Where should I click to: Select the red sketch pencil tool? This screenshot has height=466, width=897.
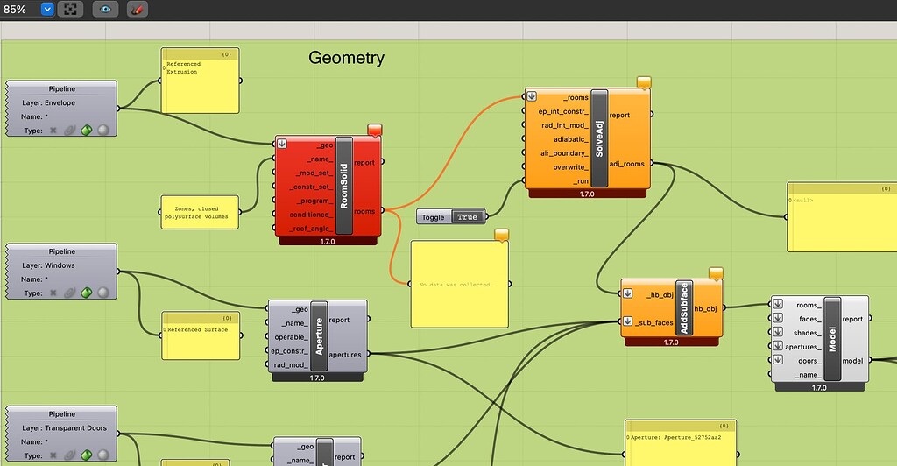tap(137, 10)
